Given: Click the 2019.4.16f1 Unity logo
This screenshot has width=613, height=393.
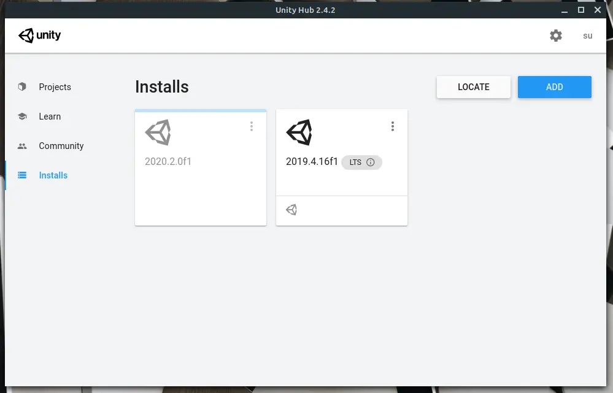Looking at the screenshot, I should tap(299, 132).
